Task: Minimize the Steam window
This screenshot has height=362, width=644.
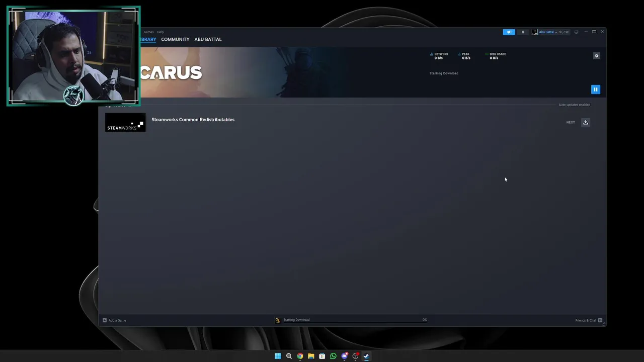Action: [x=586, y=32]
